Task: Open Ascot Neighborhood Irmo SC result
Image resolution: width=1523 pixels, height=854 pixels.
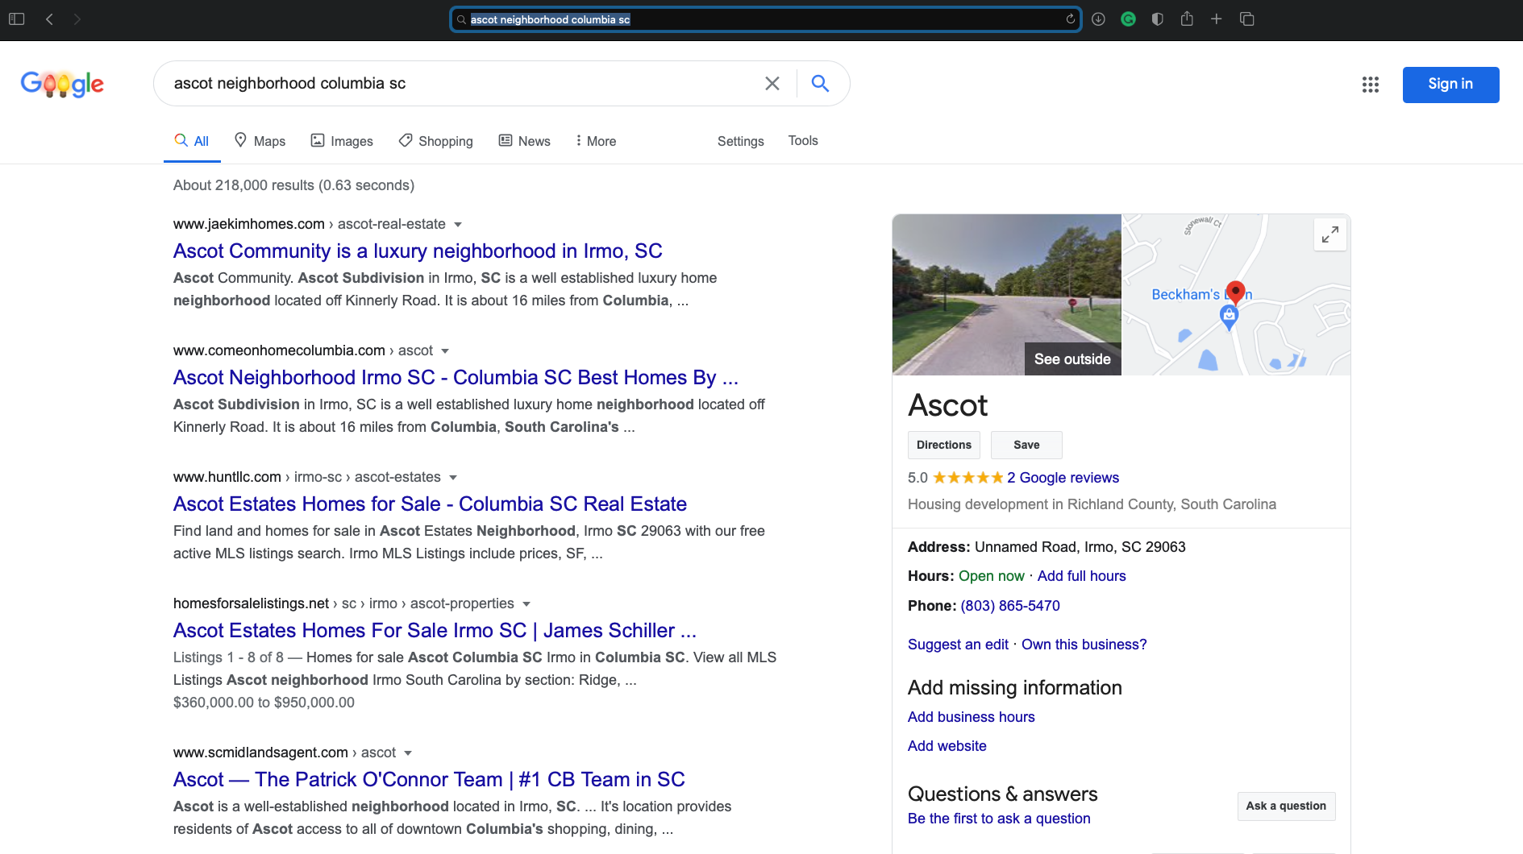Action: coord(456,378)
